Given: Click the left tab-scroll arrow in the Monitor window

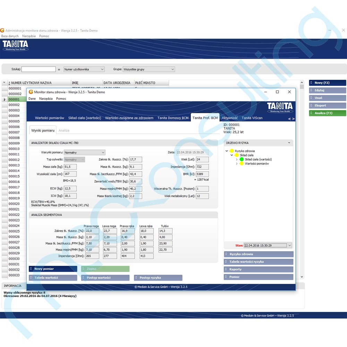Looking at the screenshot, I should [289, 119].
